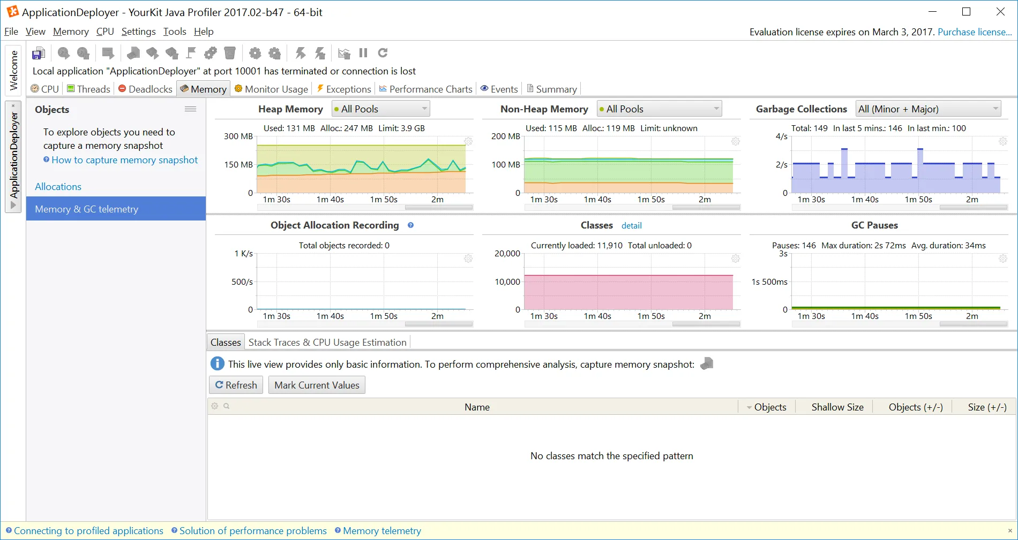The height and width of the screenshot is (540, 1018).
Task: Switch to the Summary tab
Action: coord(552,89)
